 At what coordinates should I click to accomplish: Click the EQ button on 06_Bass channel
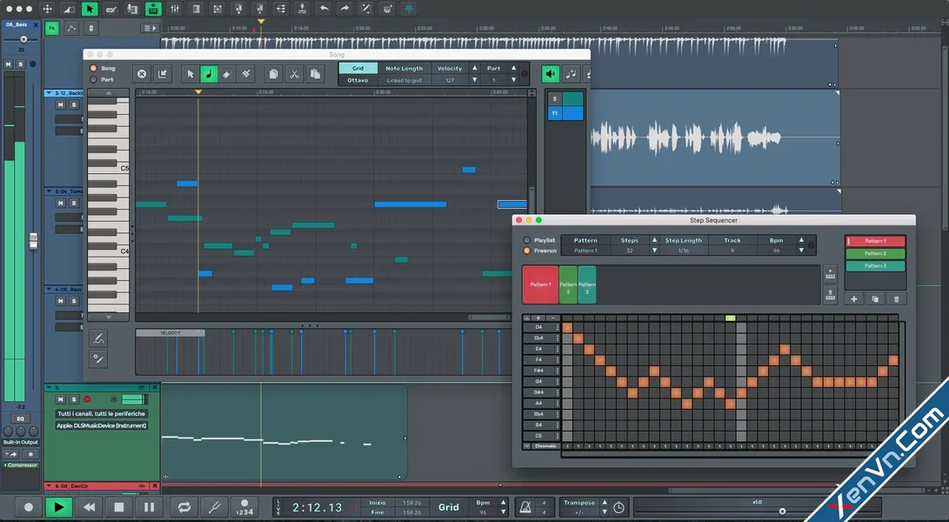[21, 419]
